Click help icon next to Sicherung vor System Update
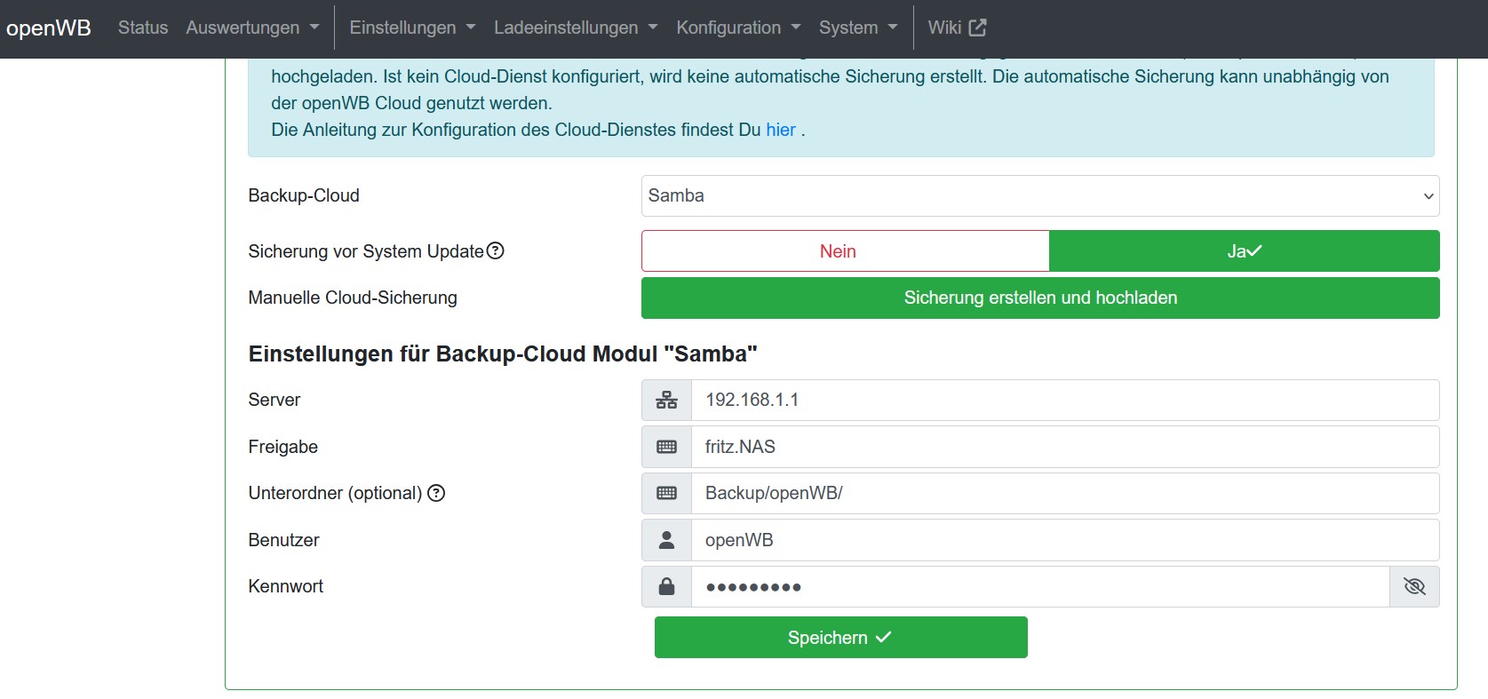Viewport: 1488px width, 699px height. click(496, 251)
